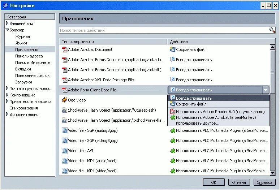Click the Ogg Video file icon
This screenshot has height=190, width=280.
click(x=64, y=100)
